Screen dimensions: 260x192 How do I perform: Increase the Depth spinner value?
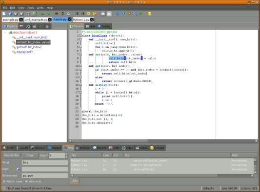[66, 154]
